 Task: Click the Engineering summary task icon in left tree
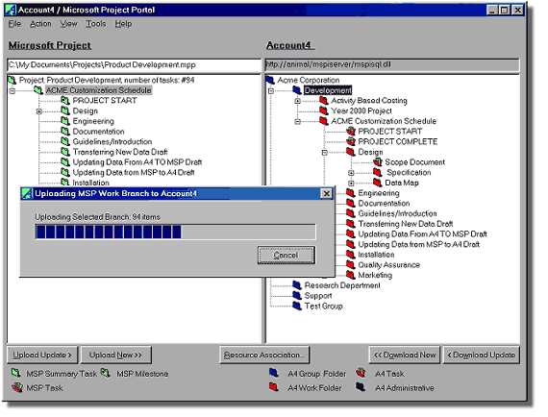coord(65,121)
